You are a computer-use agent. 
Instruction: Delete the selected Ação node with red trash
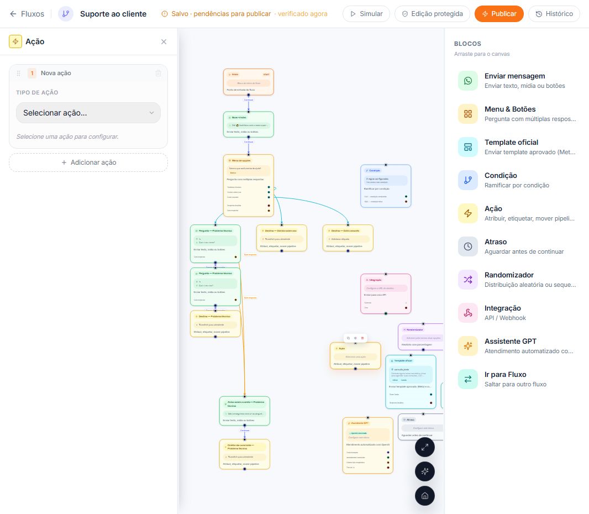362,338
